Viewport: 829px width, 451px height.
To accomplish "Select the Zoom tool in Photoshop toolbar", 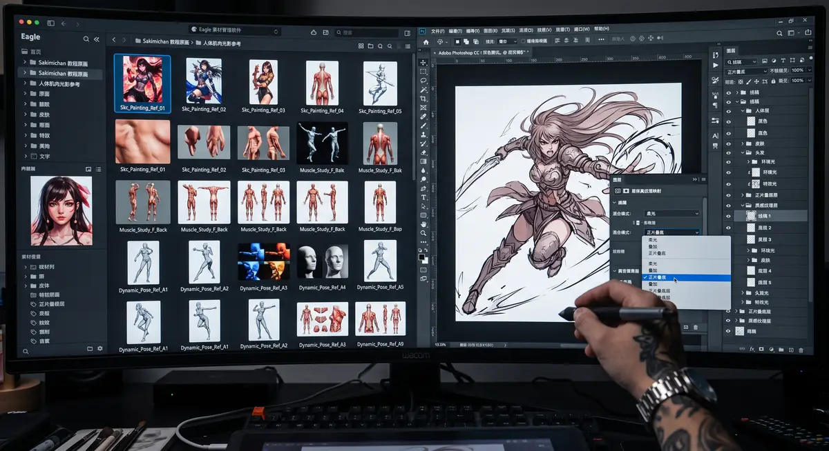I will pos(423,233).
